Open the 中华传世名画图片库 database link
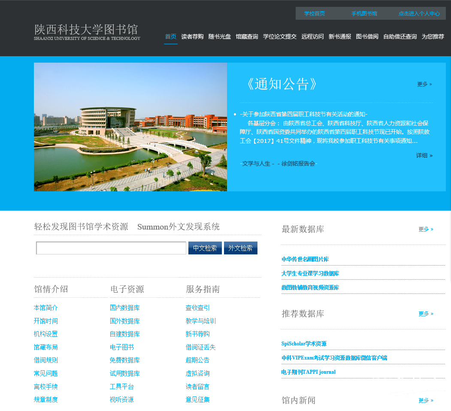 305,259
